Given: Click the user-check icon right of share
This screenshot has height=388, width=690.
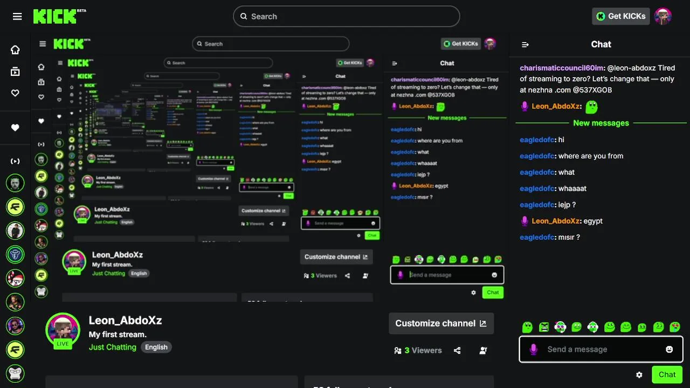Looking at the screenshot, I should (x=484, y=350).
